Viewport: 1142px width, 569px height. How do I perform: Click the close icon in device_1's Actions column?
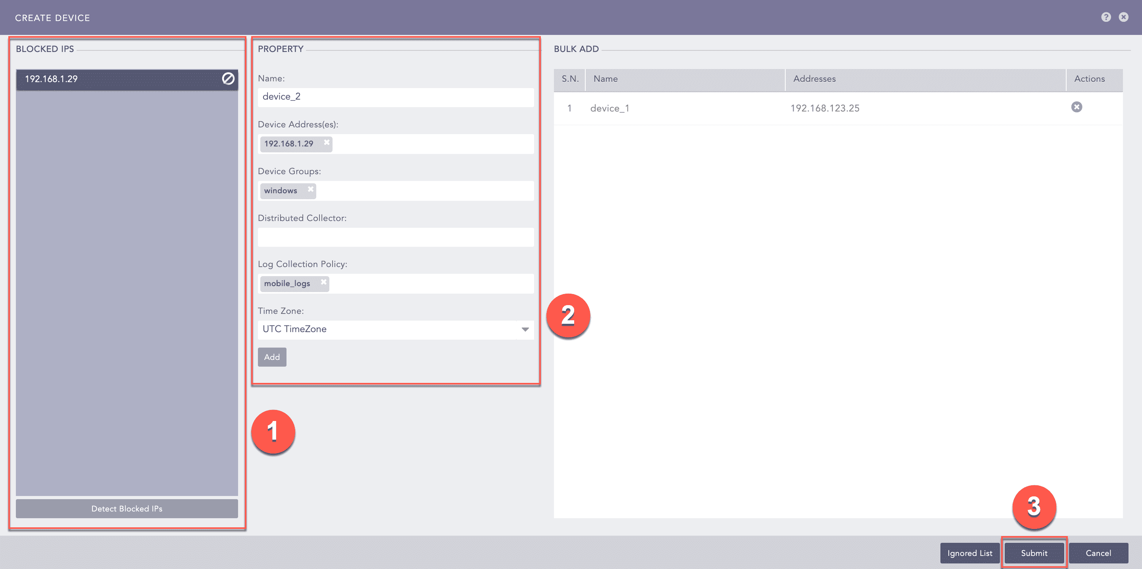click(1077, 107)
